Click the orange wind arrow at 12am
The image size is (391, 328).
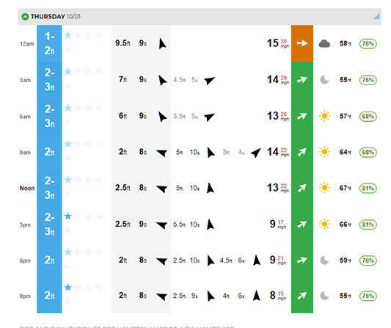click(x=302, y=43)
